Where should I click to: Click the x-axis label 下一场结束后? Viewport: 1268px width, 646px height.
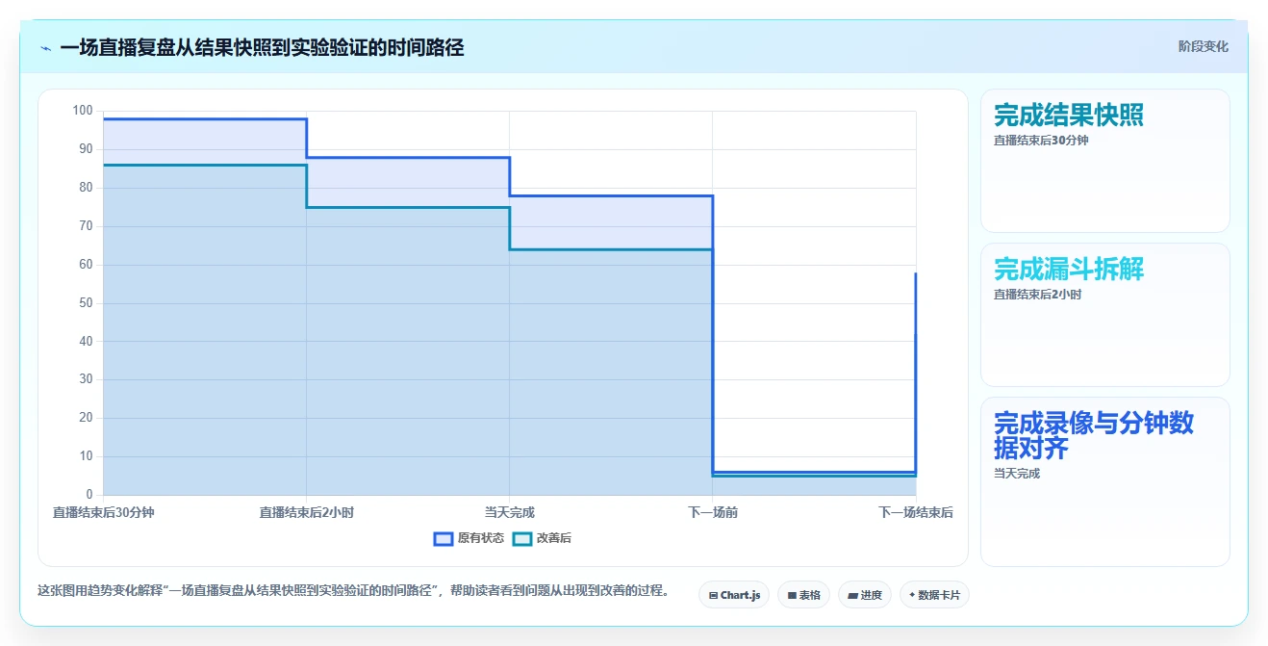pos(916,512)
